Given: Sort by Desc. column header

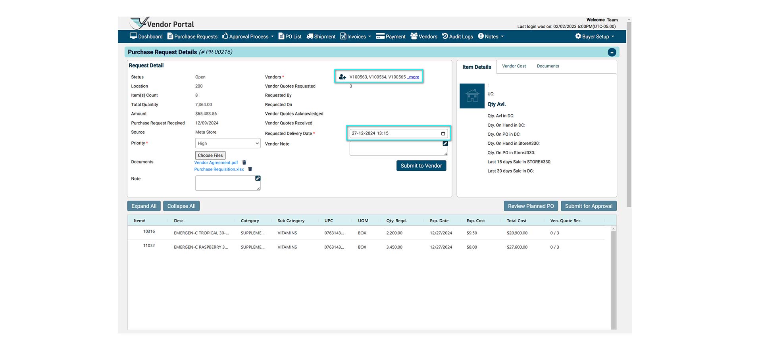Looking at the screenshot, I should [x=179, y=221].
